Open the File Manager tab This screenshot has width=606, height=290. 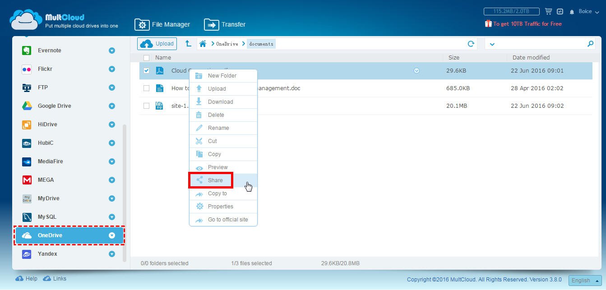pos(162,24)
